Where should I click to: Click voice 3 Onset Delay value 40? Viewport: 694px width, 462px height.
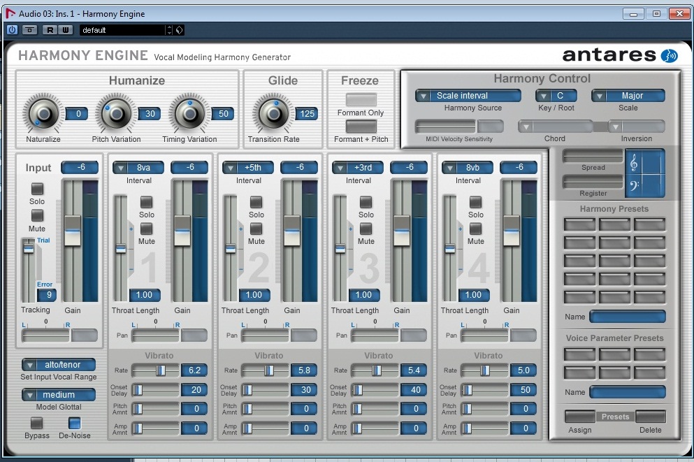414,390
